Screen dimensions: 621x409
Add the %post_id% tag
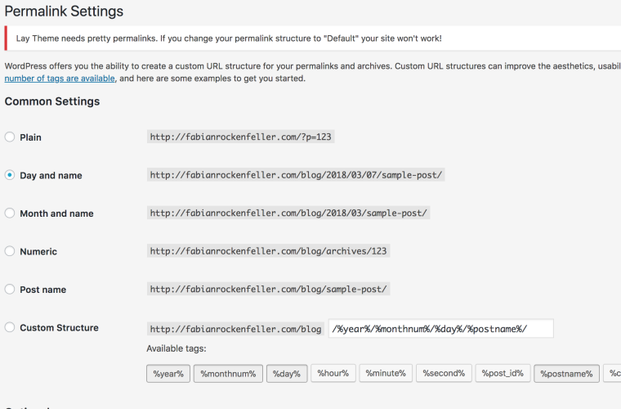pyautogui.click(x=502, y=374)
